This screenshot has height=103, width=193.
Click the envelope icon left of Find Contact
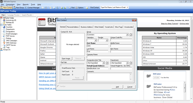87,8
